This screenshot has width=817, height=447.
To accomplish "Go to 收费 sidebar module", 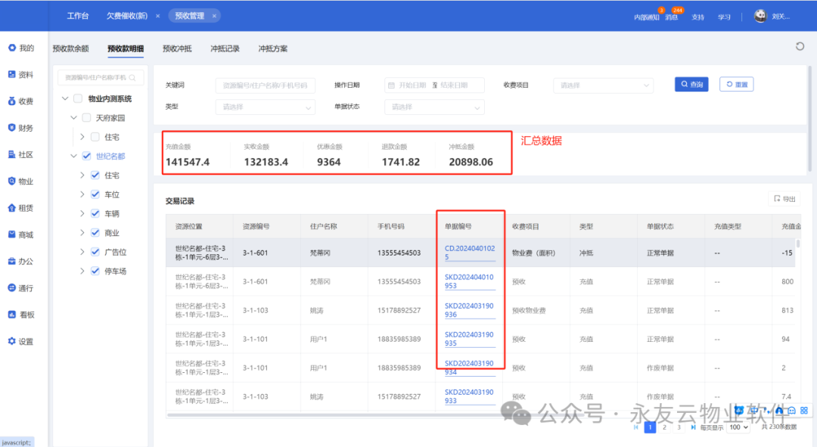I will 21,101.
